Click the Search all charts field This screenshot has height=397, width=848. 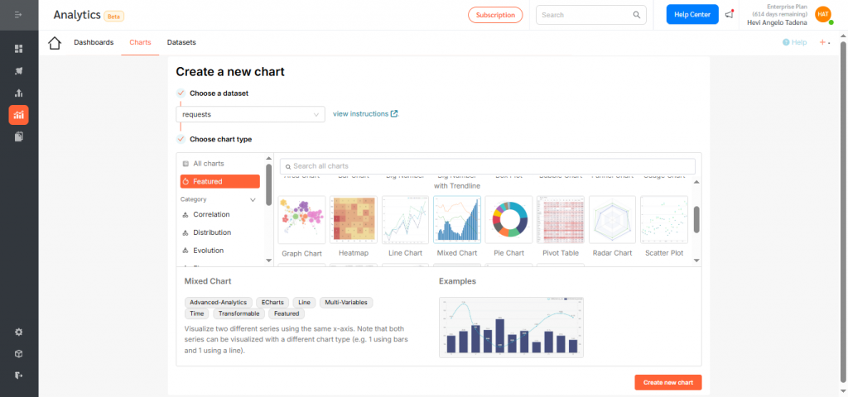click(x=488, y=166)
